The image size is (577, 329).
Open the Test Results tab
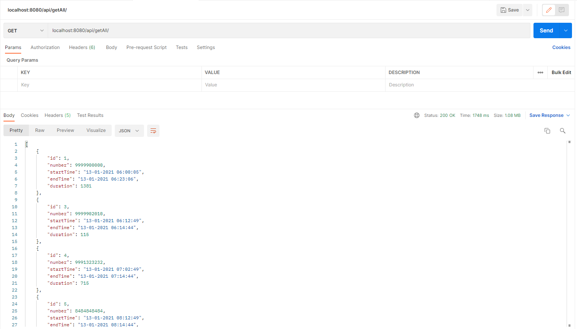[x=90, y=115]
